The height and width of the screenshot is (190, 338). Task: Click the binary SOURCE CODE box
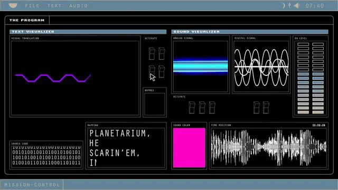click(x=46, y=156)
